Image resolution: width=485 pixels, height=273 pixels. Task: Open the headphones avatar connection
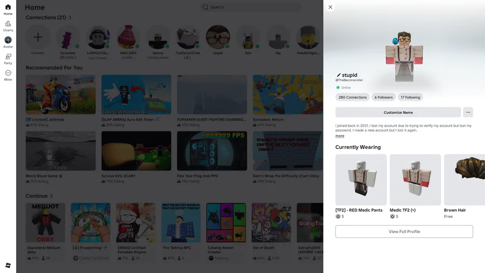pyautogui.click(x=98, y=37)
